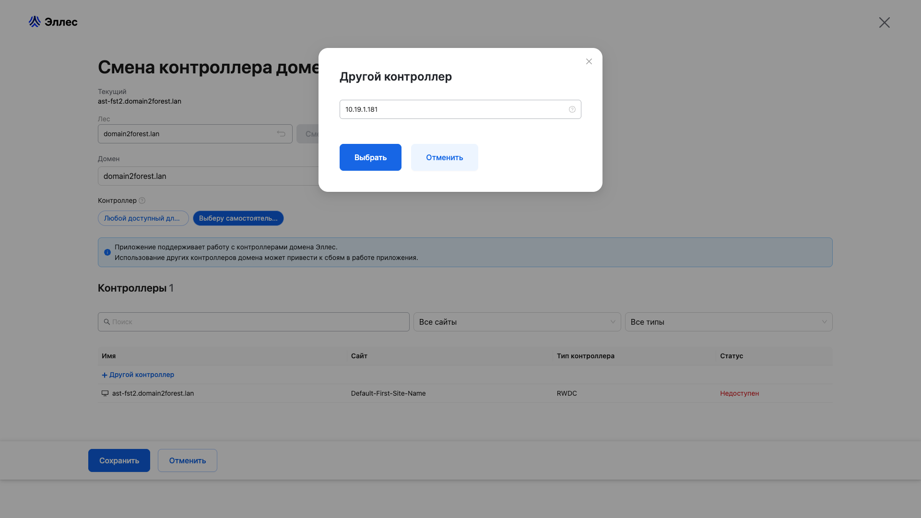
Task: Click the Статус column header
Action: (731, 356)
